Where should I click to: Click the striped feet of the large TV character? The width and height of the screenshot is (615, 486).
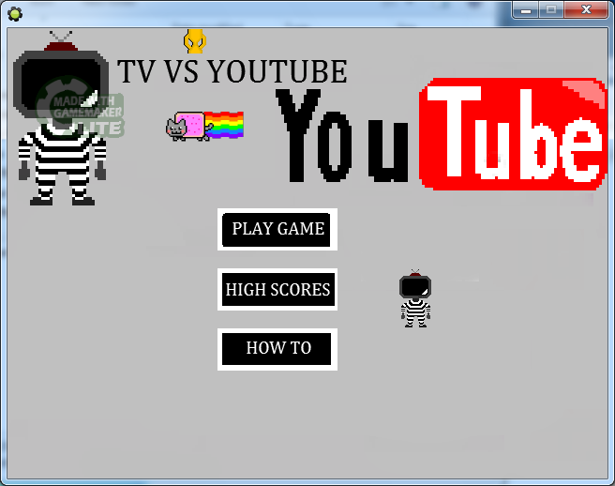[x=62, y=197]
